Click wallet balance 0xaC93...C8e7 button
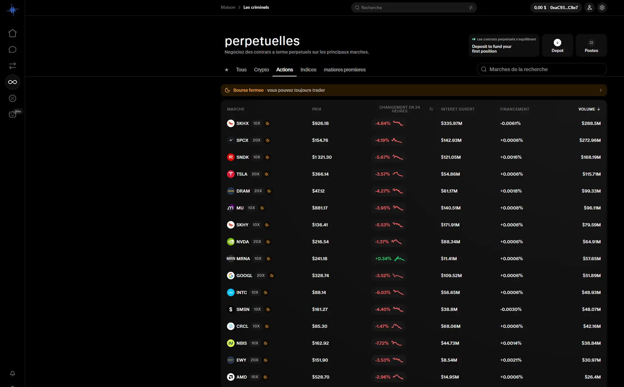The image size is (624, 387). [556, 8]
